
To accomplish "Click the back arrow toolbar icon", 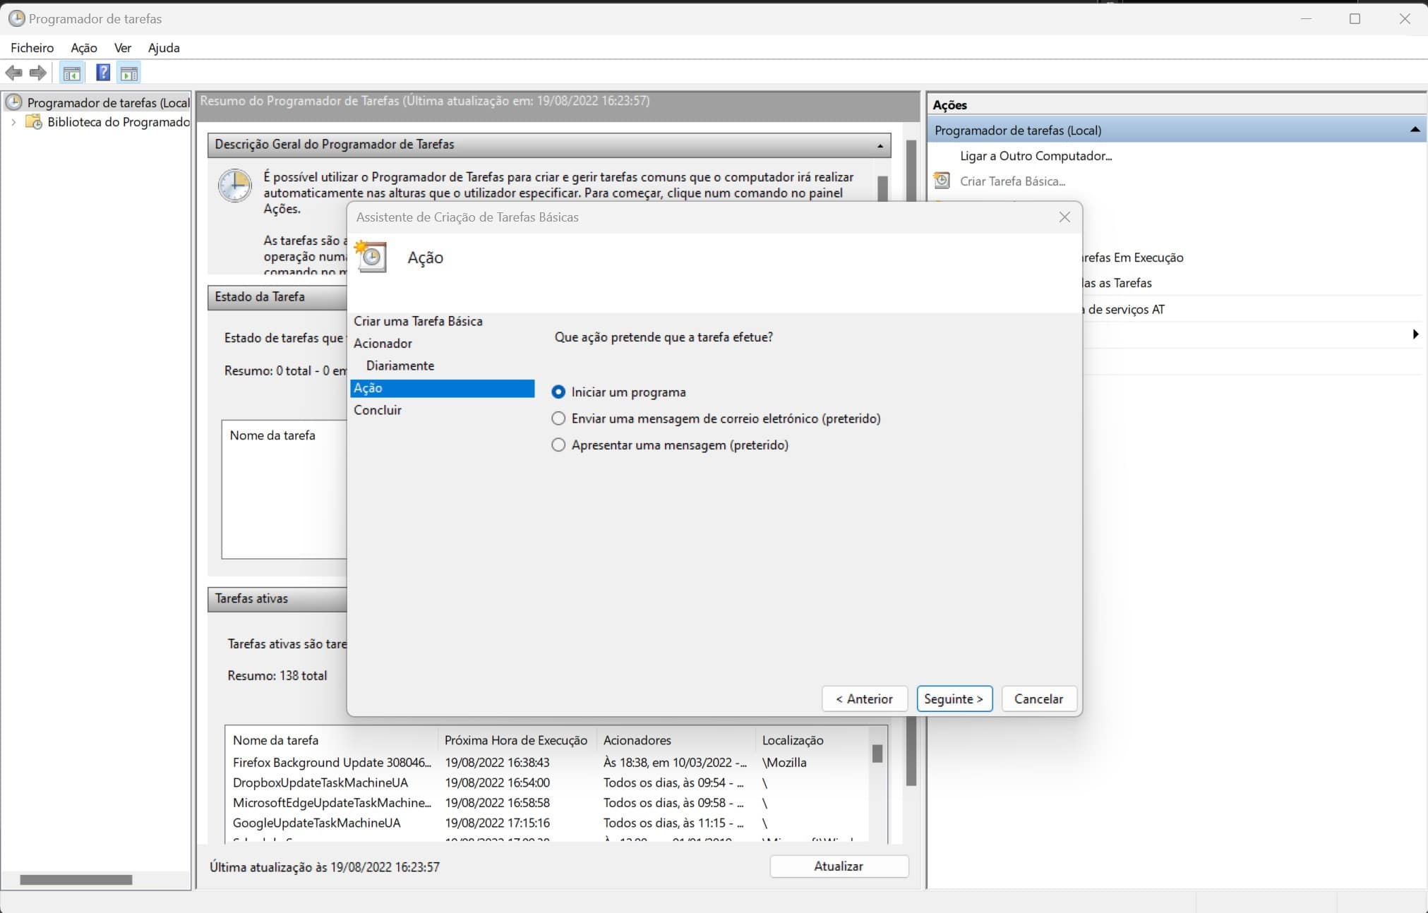I will click(13, 73).
